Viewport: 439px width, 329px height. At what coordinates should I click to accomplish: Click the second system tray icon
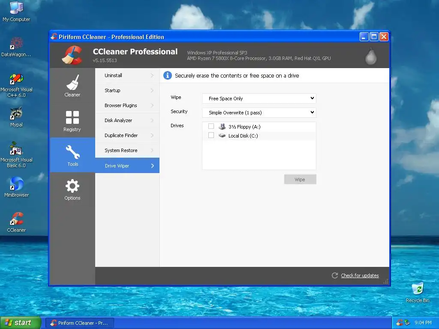pyautogui.click(x=407, y=323)
